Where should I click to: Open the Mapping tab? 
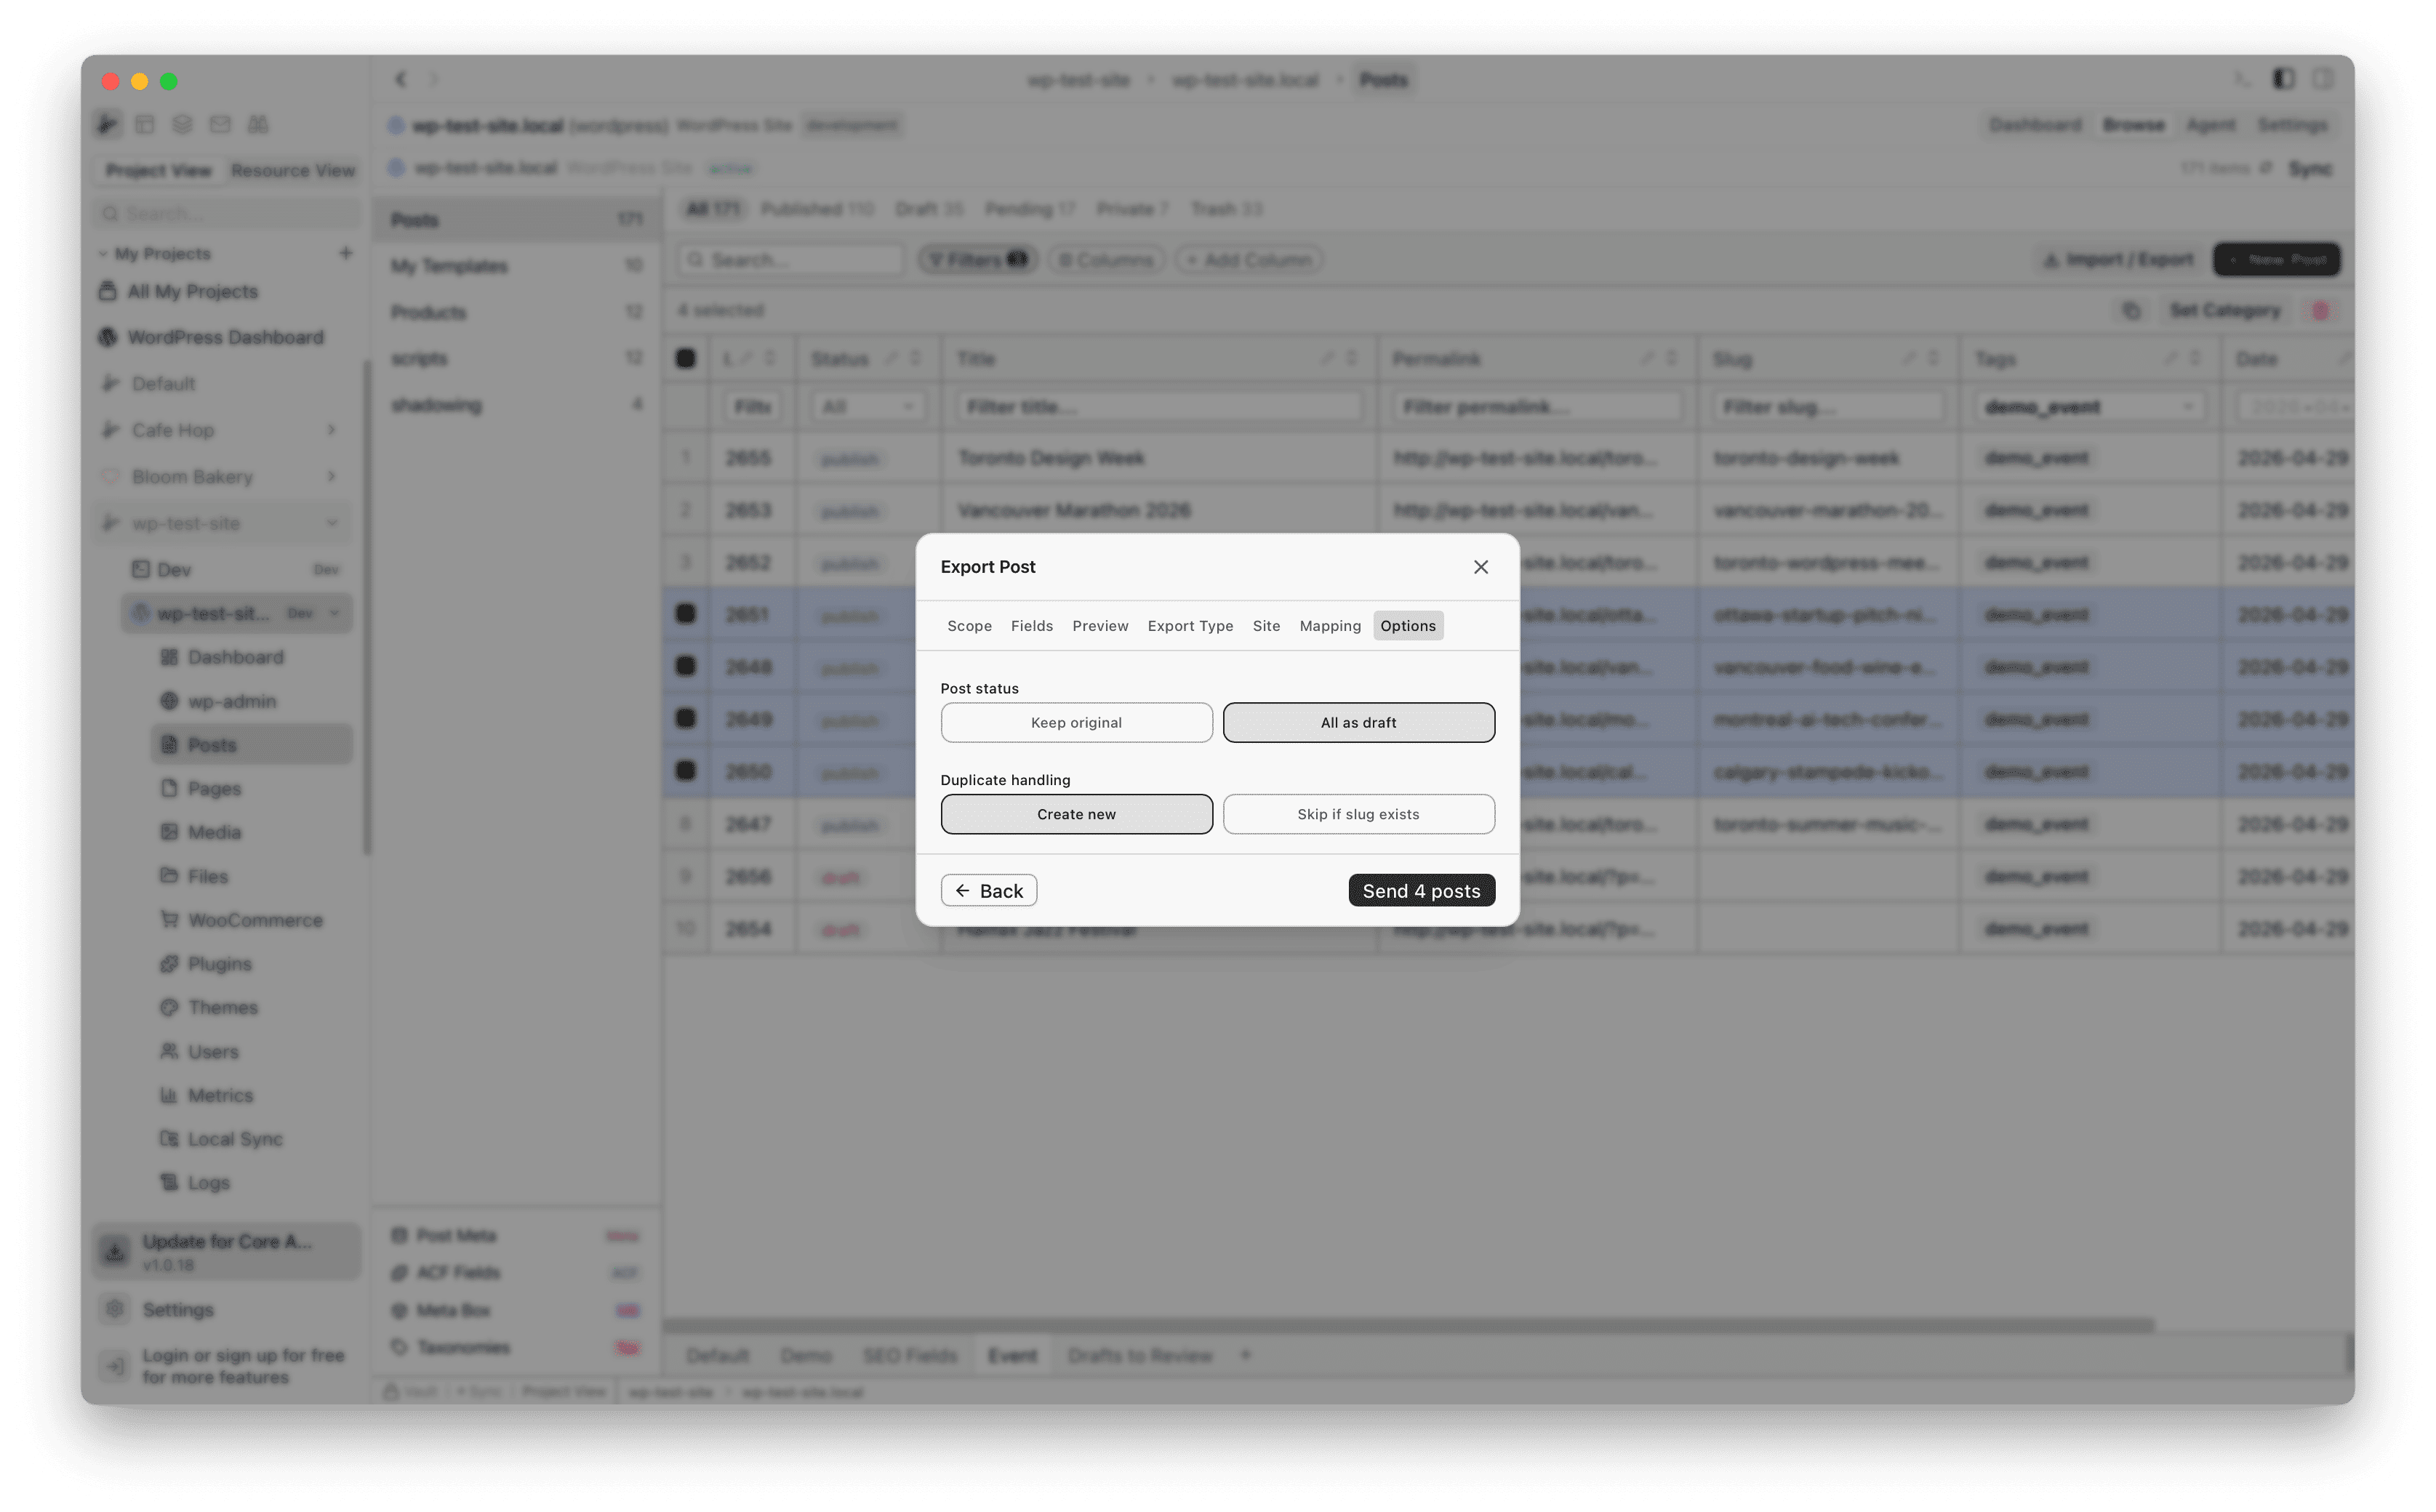point(1329,626)
